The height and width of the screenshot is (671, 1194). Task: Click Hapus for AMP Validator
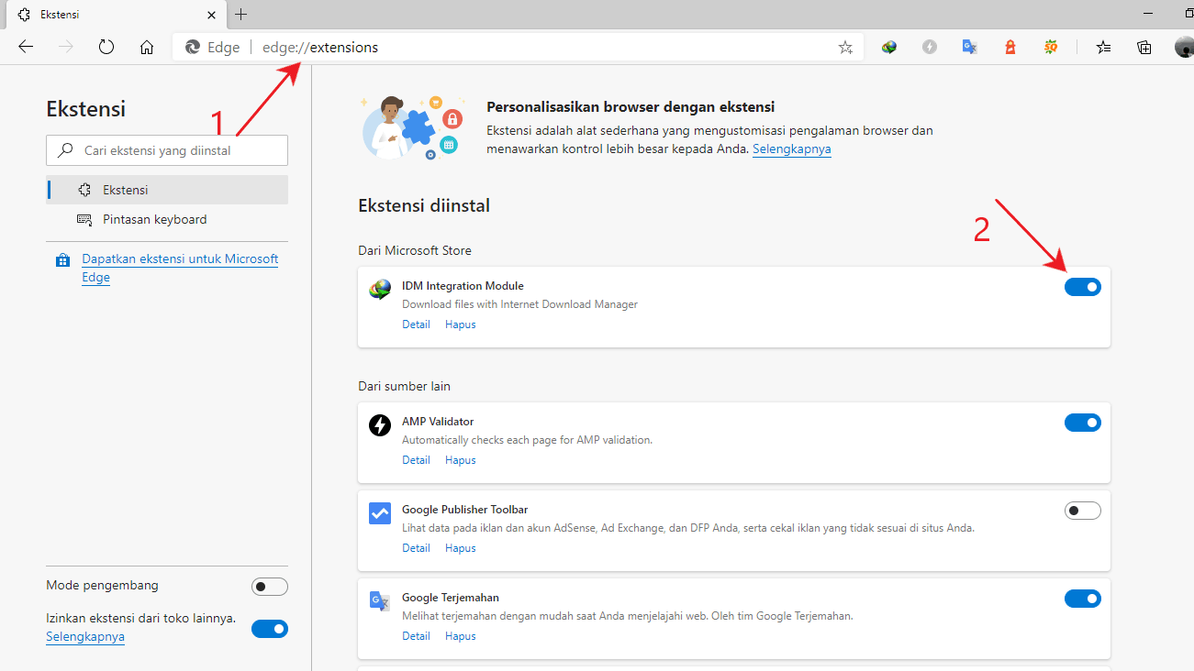[x=461, y=460]
